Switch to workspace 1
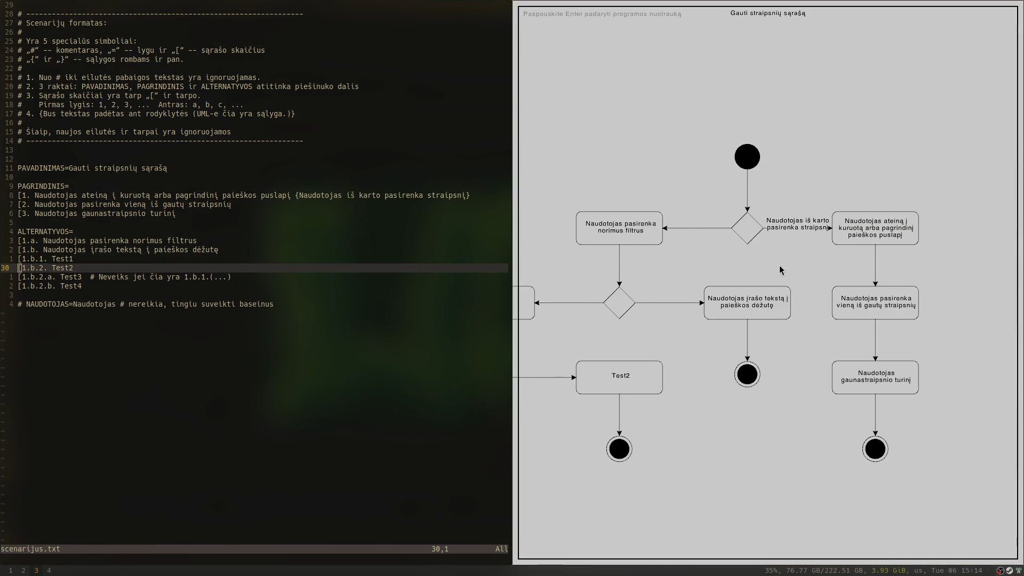 pyautogui.click(x=11, y=571)
